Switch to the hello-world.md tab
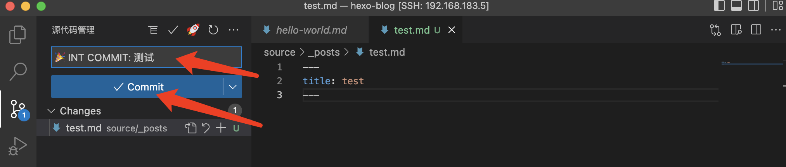Viewport: 786px width, 167px height. 311,30
